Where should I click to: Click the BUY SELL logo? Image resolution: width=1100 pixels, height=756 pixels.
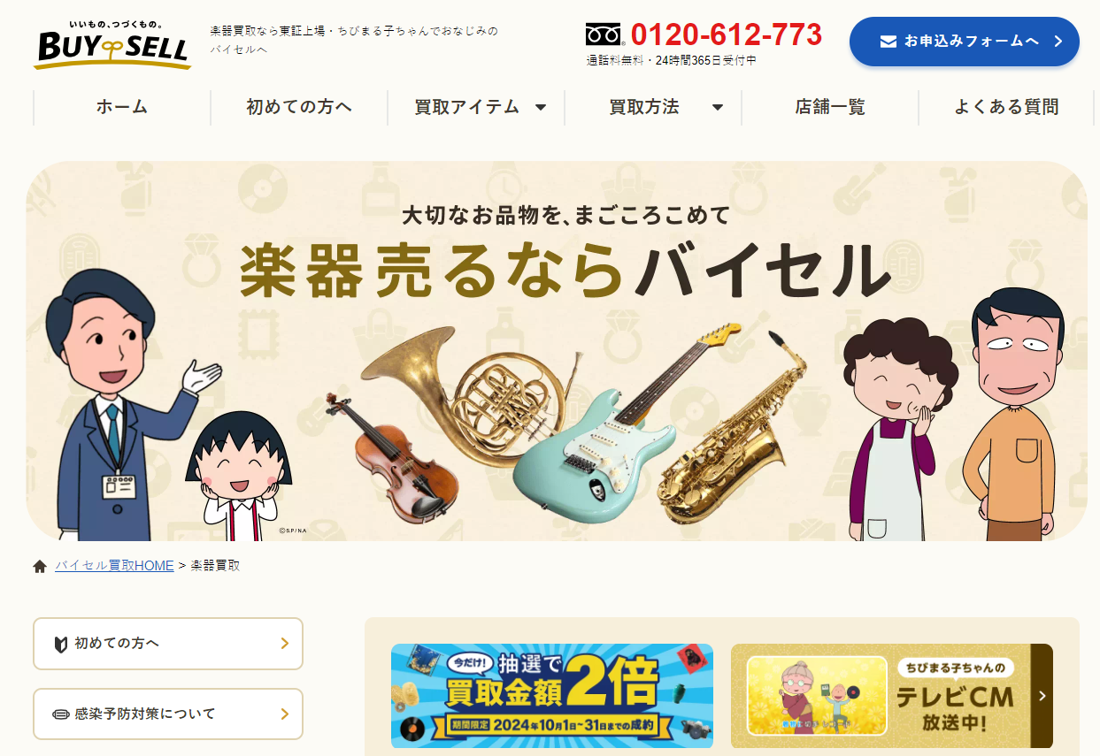pyautogui.click(x=112, y=44)
